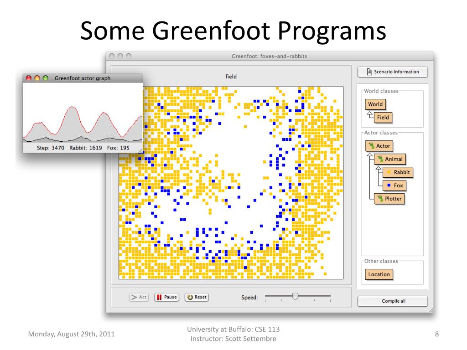The image size is (467, 350).
Task: Click the Rabbit: 1619 count text
Action: coord(86,148)
